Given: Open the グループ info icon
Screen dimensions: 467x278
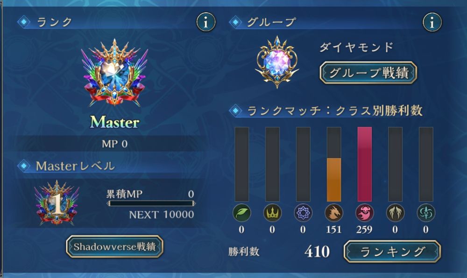Looking at the screenshot, I should click(x=432, y=22).
